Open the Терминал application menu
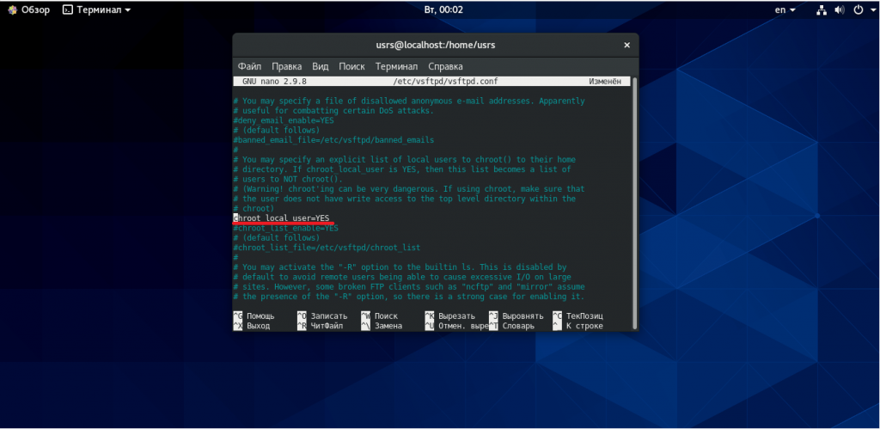Image resolution: width=880 pixels, height=429 pixels. pos(97,9)
